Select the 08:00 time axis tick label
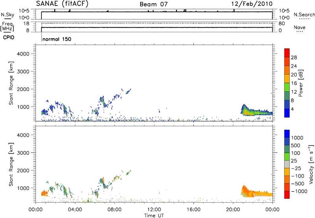The height and width of the screenshot is (218, 315). tap(115, 210)
